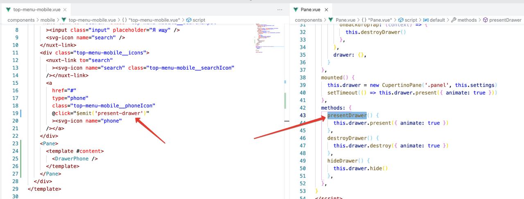Click 'methods: {' on line 42
Image resolution: width=524 pixels, height=199 pixels.
336,108
